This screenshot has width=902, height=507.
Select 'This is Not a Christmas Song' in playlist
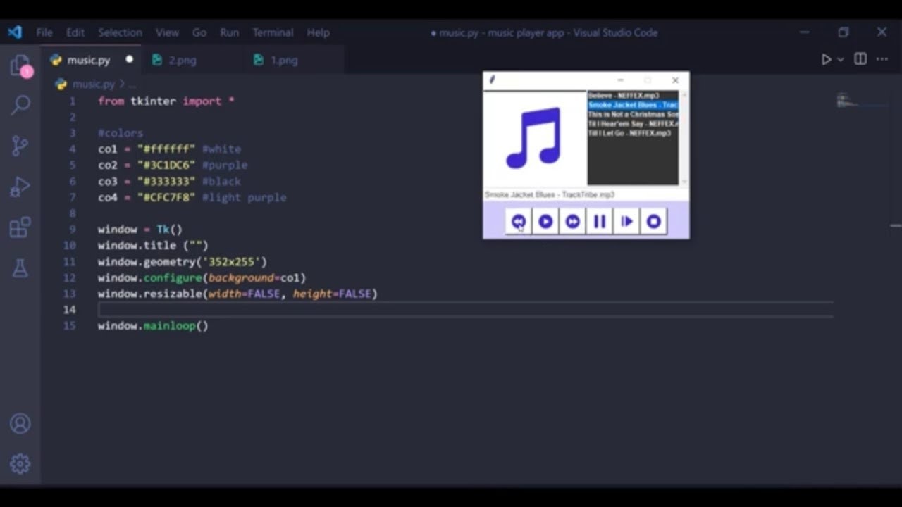[x=633, y=114]
